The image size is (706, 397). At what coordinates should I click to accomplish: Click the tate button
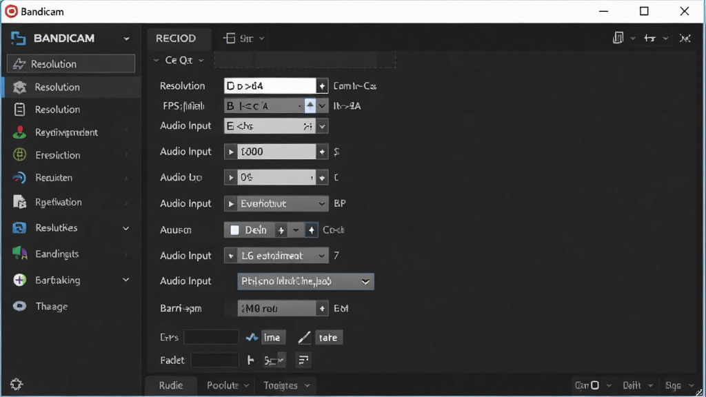point(327,337)
